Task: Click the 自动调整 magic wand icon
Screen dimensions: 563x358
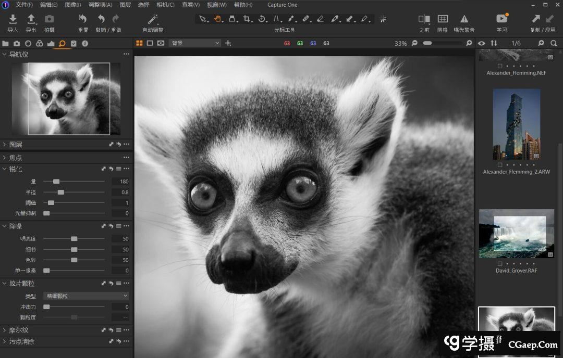Action: tap(153, 20)
